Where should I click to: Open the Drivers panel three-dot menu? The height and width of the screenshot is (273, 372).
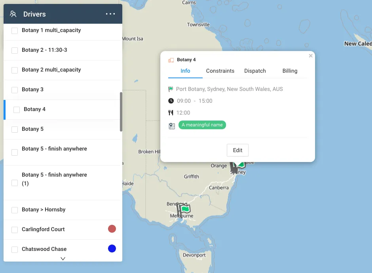coord(110,14)
